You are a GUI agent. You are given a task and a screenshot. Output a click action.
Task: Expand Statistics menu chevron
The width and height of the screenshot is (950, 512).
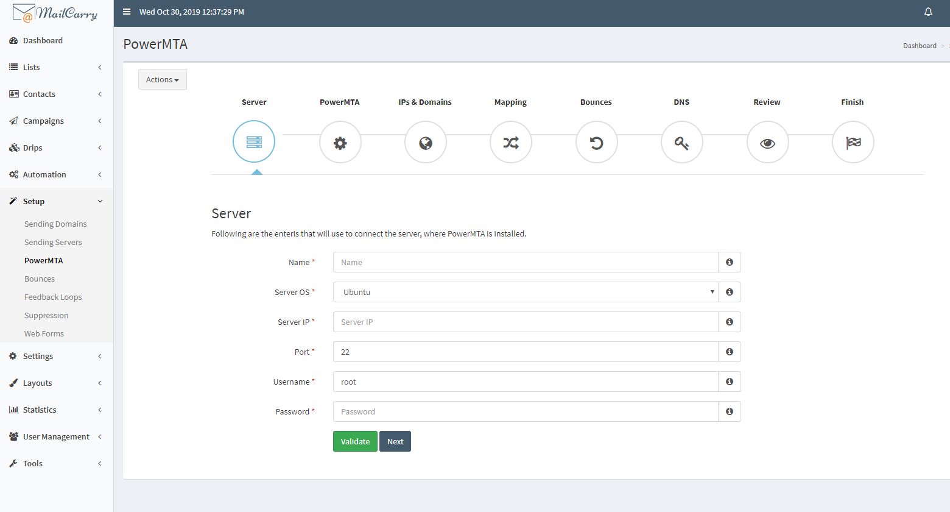(x=100, y=410)
